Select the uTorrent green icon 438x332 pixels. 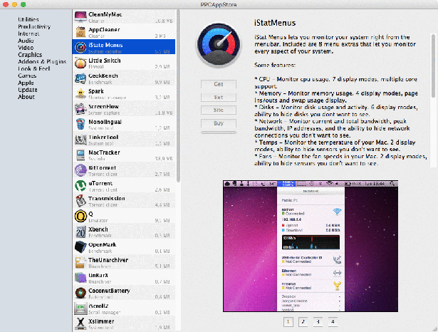point(80,186)
